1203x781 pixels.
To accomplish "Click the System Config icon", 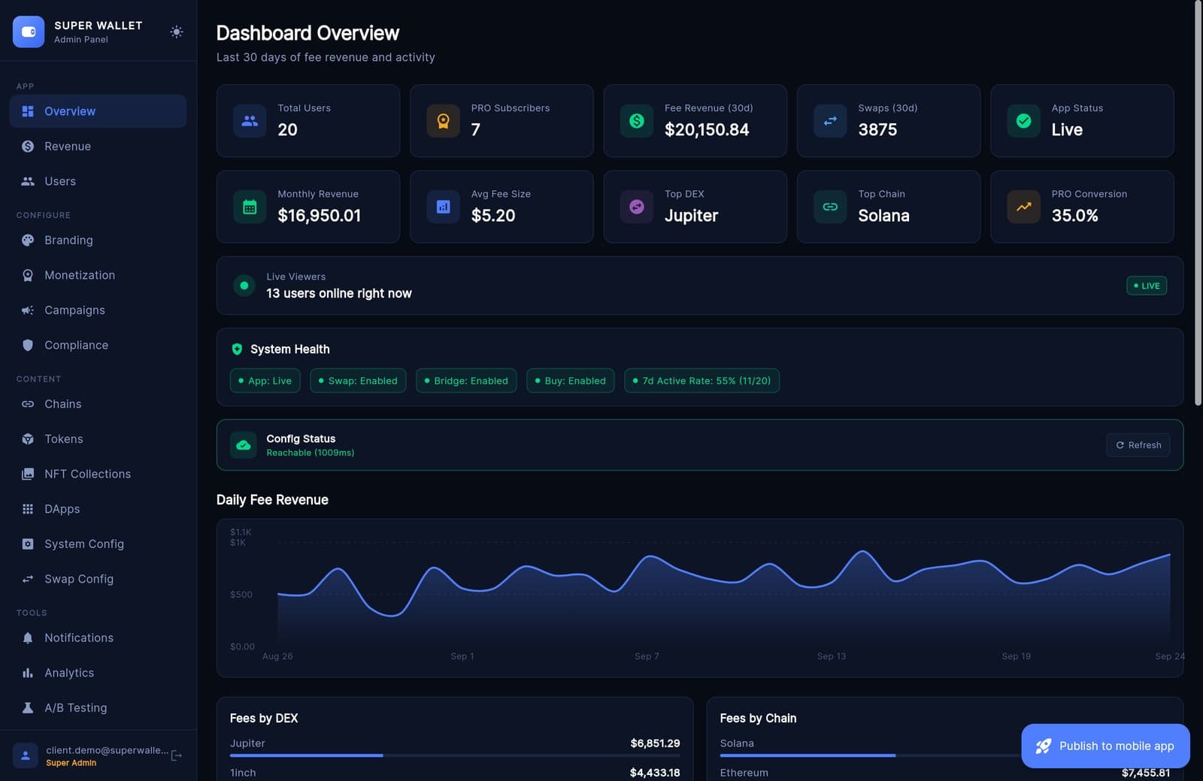I will [28, 543].
